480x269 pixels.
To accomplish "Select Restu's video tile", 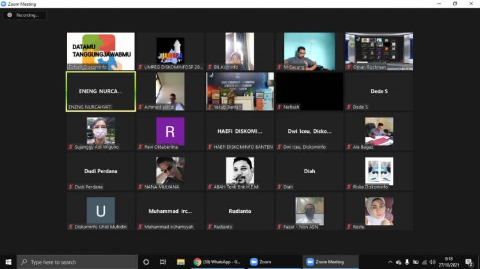I will click(379, 211).
